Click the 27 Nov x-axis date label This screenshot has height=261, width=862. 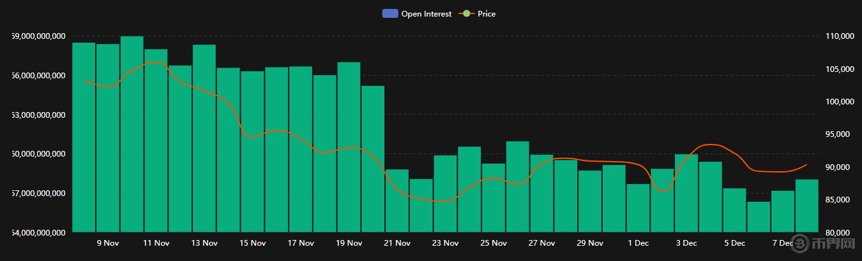tap(541, 243)
